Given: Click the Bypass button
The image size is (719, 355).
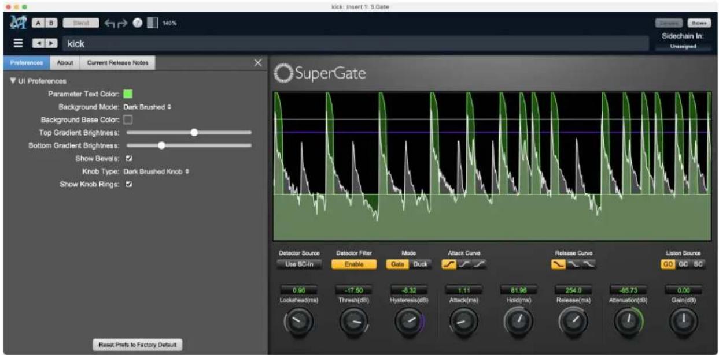Looking at the screenshot, I should pyautogui.click(x=699, y=24).
